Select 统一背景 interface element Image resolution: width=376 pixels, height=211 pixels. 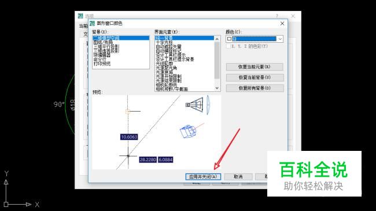(x=185, y=38)
